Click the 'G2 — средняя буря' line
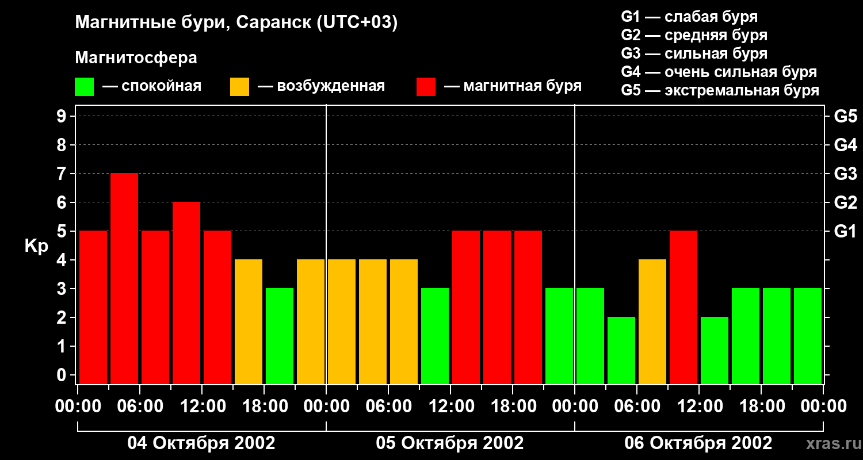 pos(694,35)
